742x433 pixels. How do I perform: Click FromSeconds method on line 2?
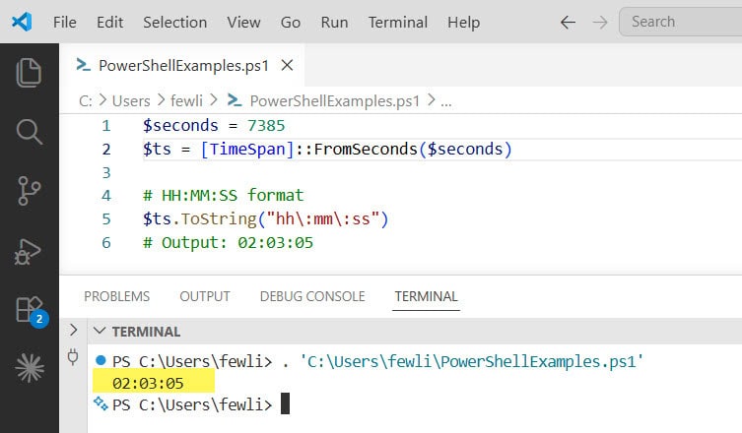366,149
